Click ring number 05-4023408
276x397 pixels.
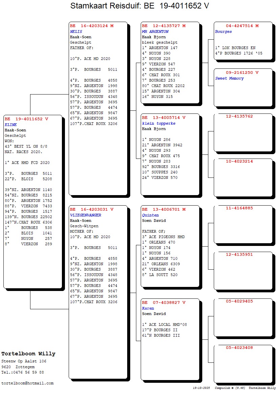point(239,348)
